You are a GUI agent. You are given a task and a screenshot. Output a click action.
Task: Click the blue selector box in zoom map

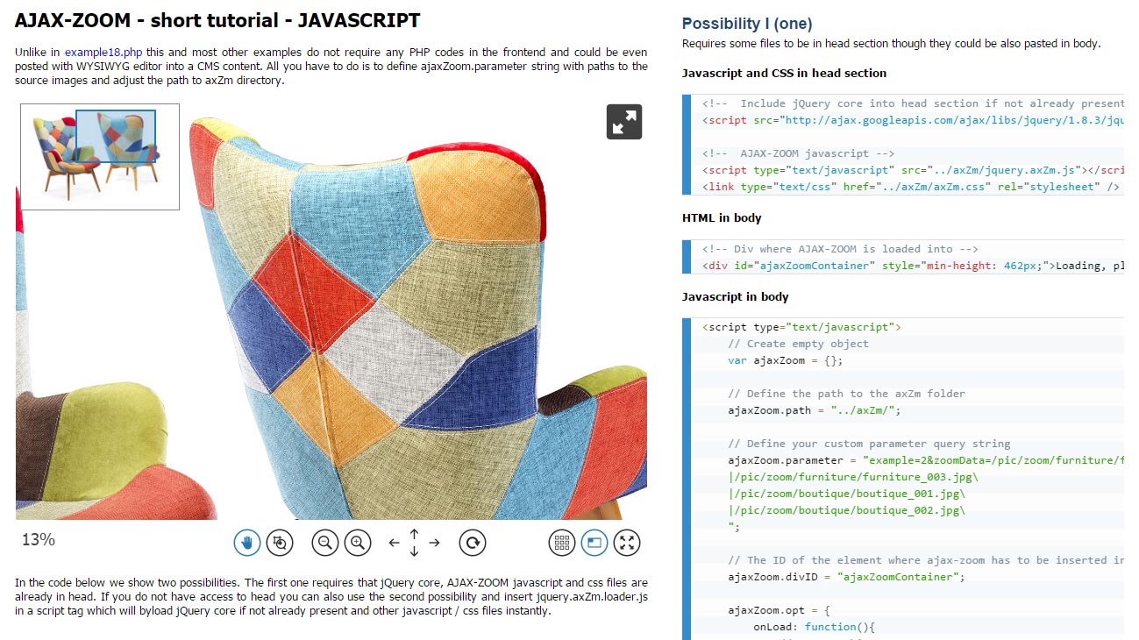pos(116,137)
